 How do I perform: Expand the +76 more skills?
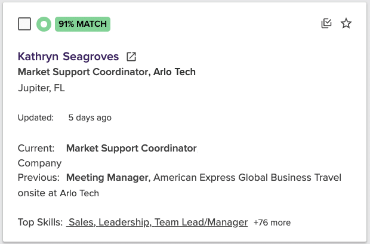(x=272, y=223)
